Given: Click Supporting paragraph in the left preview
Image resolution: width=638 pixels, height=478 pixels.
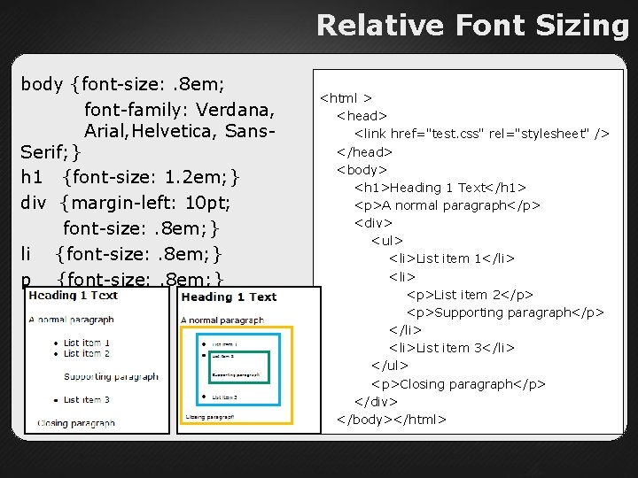Looking at the screenshot, I should point(111,377).
